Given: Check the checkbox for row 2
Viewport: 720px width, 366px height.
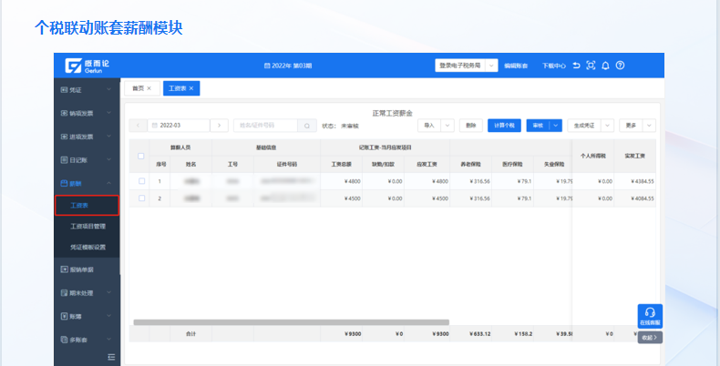Looking at the screenshot, I should coord(140,198).
